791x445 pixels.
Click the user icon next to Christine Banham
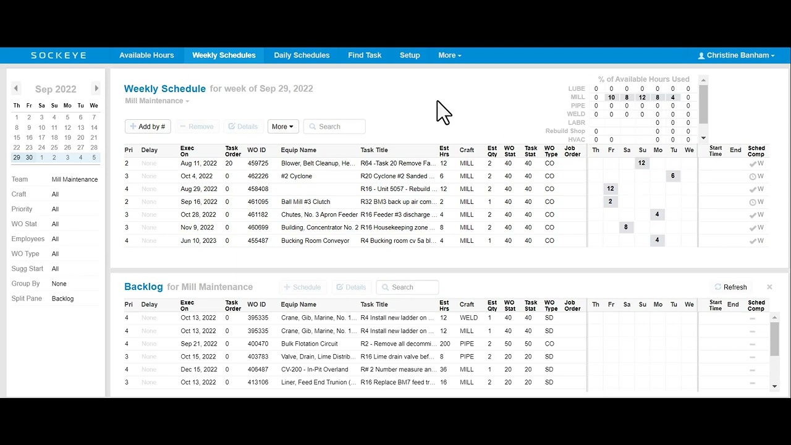(701, 56)
